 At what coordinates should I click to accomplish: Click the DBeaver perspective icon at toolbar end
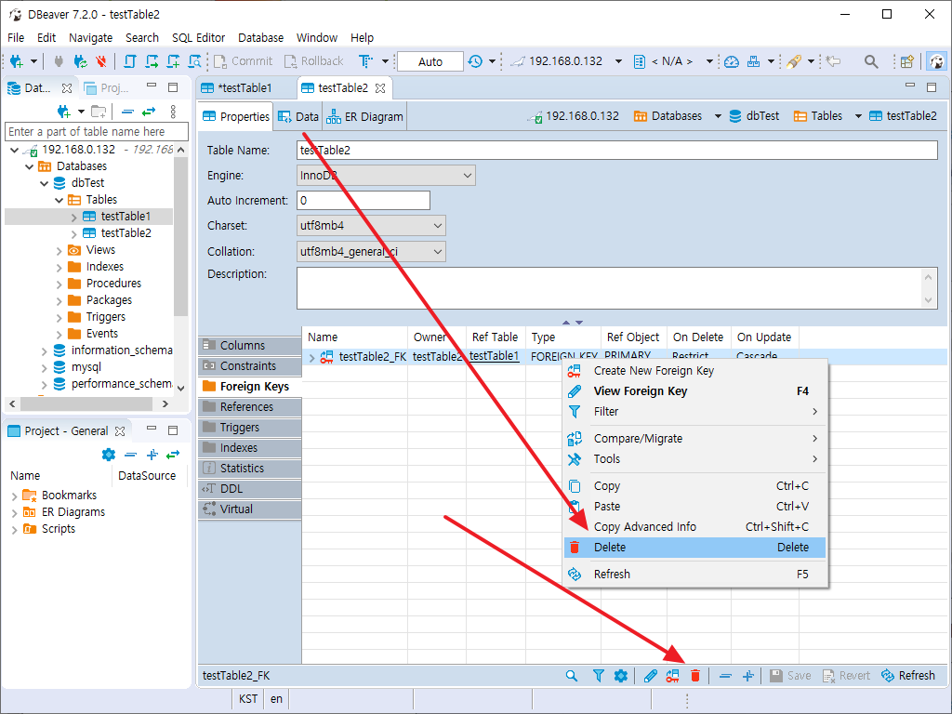936,61
